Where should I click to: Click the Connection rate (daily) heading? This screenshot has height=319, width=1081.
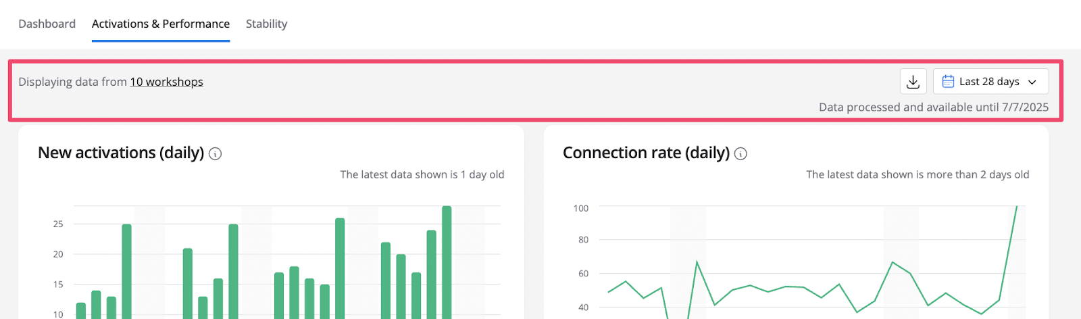coord(646,153)
